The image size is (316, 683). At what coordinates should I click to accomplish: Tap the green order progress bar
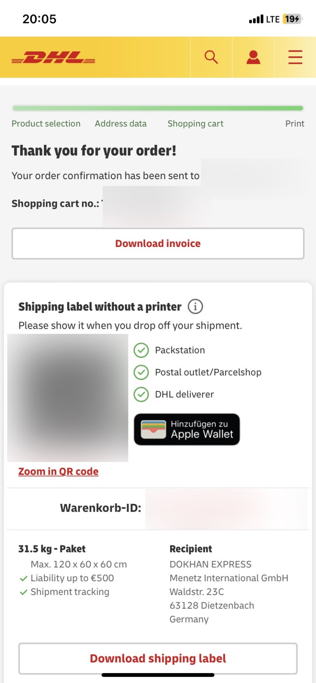(x=158, y=108)
